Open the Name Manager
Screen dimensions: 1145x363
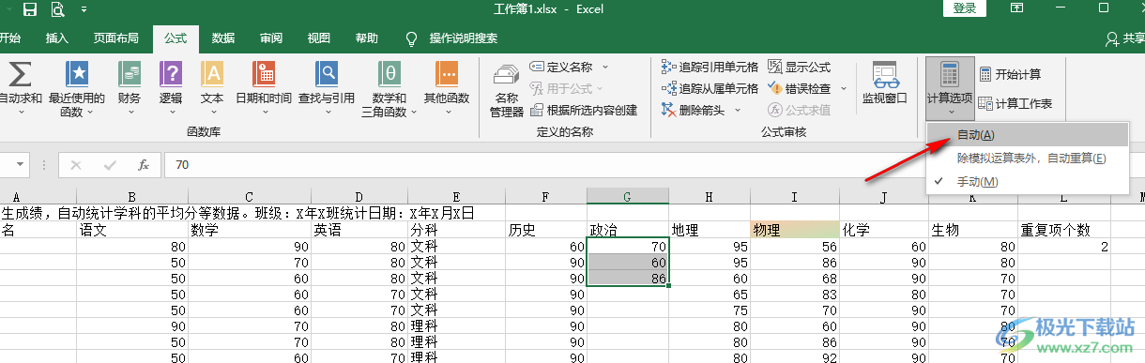507,89
